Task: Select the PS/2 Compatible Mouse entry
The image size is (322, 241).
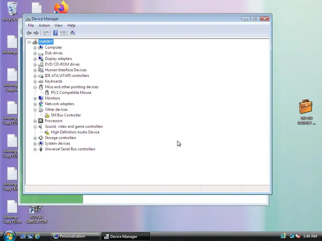Action: point(71,93)
